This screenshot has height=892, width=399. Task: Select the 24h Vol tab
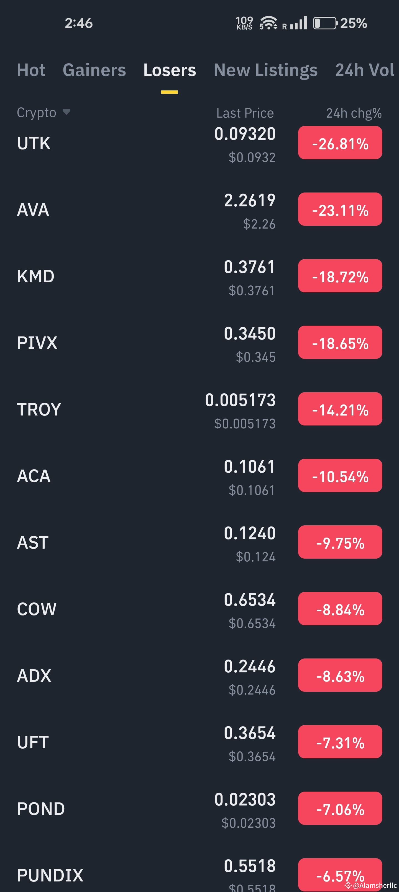[x=365, y=70]
